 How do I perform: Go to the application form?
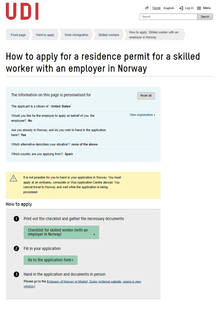(x=50, y=260)
